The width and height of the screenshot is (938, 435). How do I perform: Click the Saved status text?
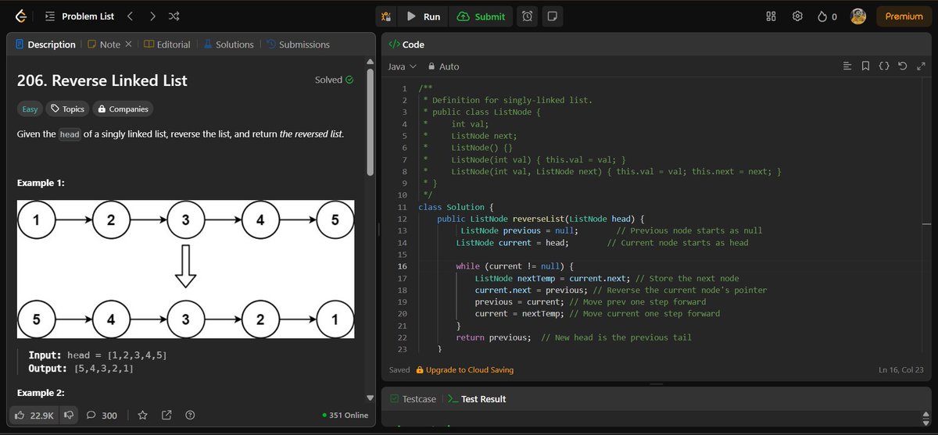point(399,370)
